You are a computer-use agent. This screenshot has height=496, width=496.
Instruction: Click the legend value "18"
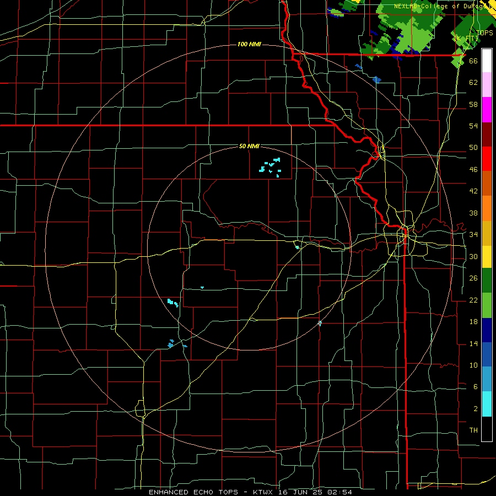pos(473,322)
